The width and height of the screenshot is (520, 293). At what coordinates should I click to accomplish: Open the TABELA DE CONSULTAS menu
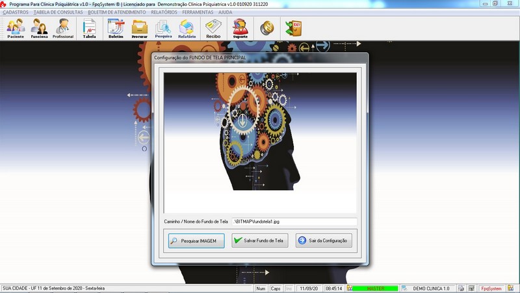[x=58, y=12]
